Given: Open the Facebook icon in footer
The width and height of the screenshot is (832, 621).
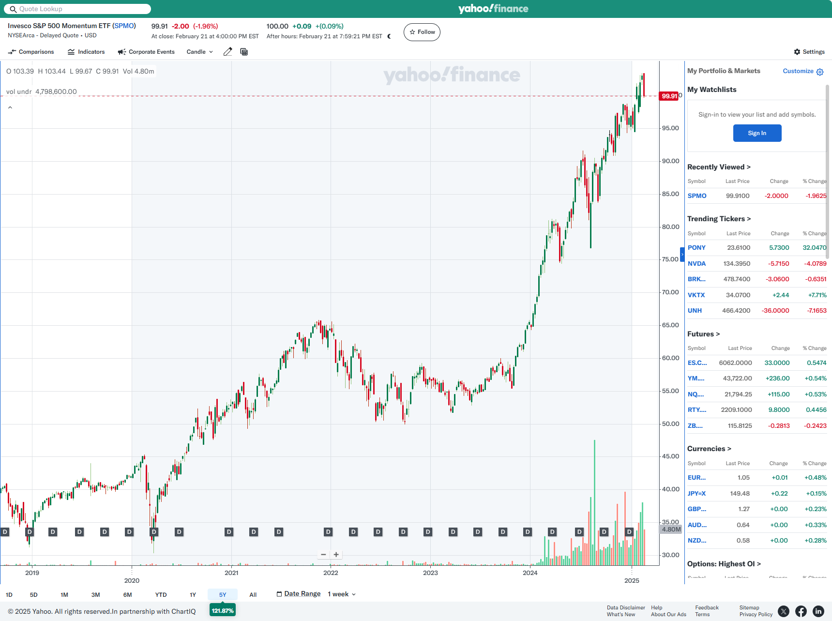Looking at the screenshot, I should tap(801, 611).
